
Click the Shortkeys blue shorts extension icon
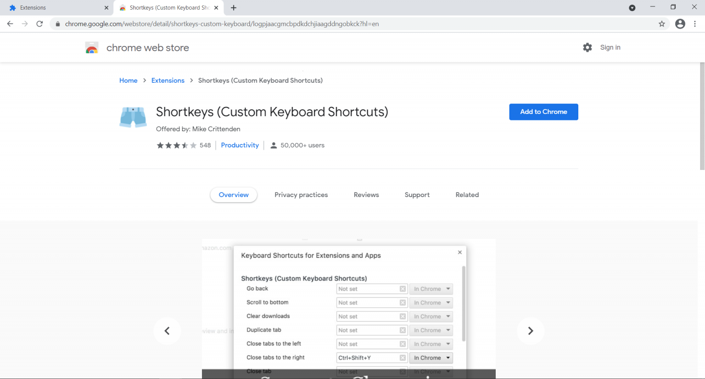pos(133,117)
